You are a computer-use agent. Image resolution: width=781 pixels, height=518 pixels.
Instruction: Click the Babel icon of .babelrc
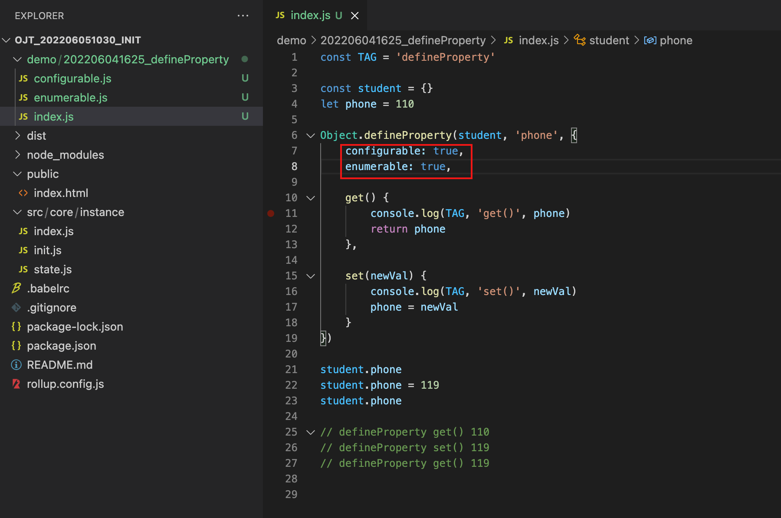pos(16,288)
